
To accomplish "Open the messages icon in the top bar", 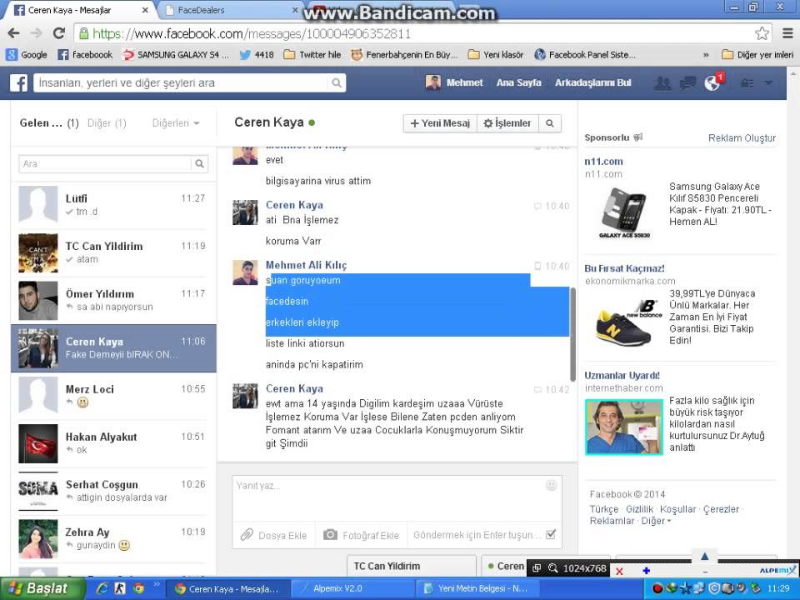I will [x=687, y=82].
